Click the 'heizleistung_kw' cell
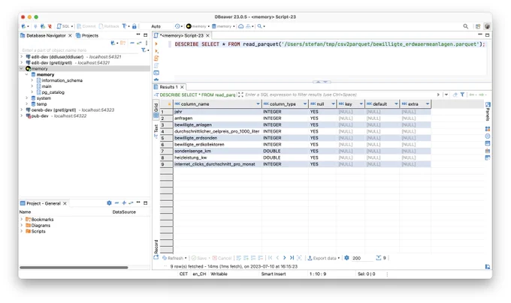Image resolution: width=511 pixels, height=303 pixels. point(217,157)
